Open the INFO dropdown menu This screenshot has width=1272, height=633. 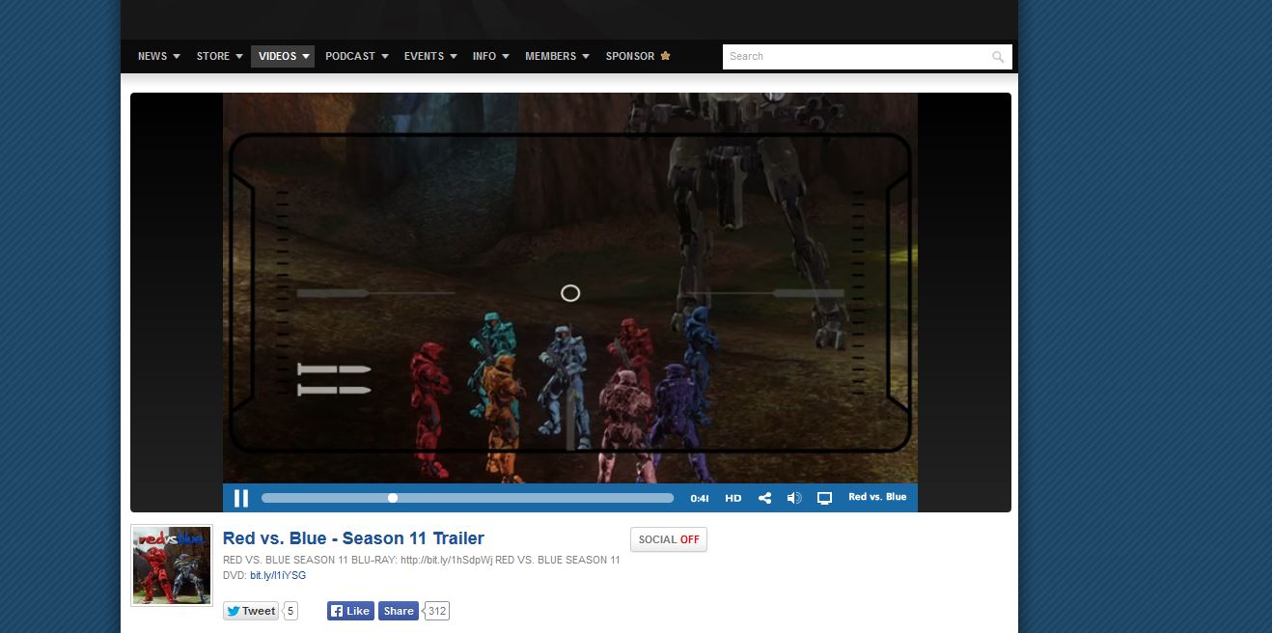[491, 56]
